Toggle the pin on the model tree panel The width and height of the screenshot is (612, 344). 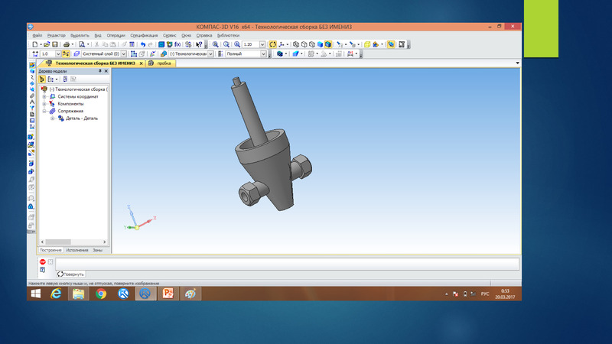(x=100, y=71)
